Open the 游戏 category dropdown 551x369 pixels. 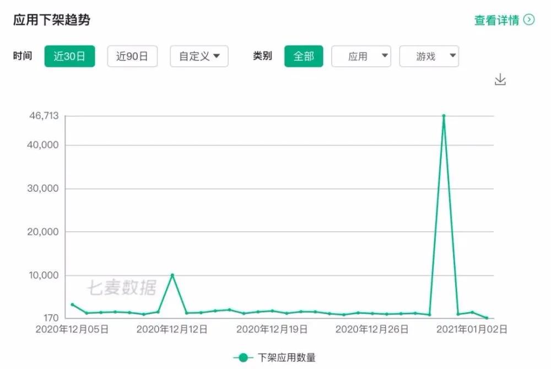[429, 56]
